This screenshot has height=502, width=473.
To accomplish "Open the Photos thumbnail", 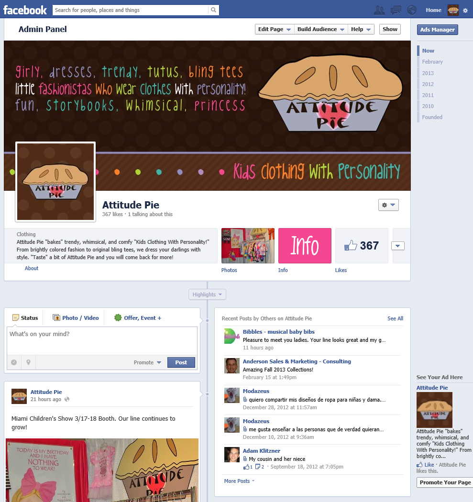I will click(x=248, y=246).
